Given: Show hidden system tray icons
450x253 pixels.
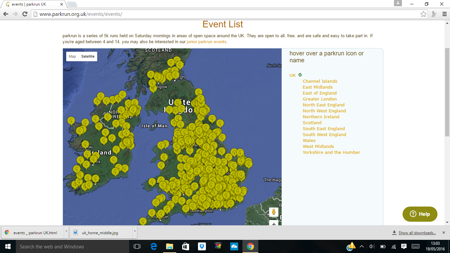Looking at the screenshot, I should click(x=362, y=246).
